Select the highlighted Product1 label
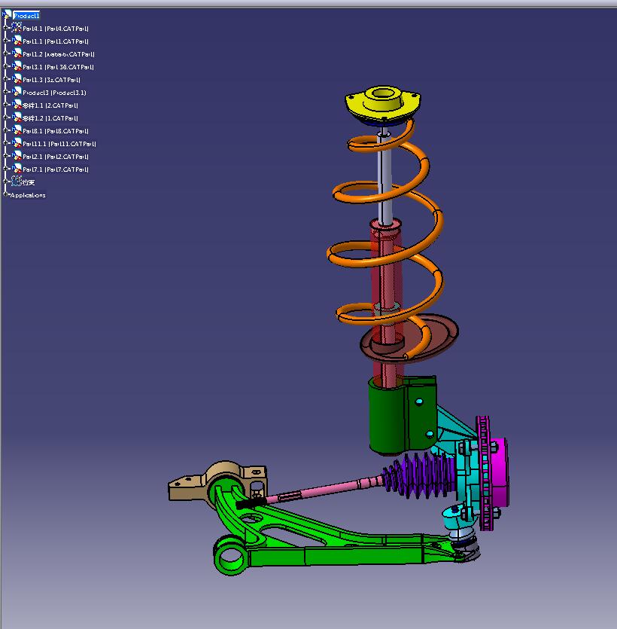 click(26, 16)
